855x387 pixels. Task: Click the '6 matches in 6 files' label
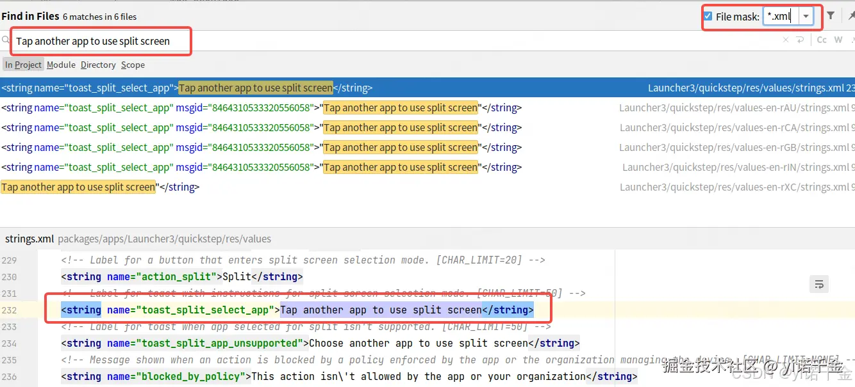coord(99,17)
